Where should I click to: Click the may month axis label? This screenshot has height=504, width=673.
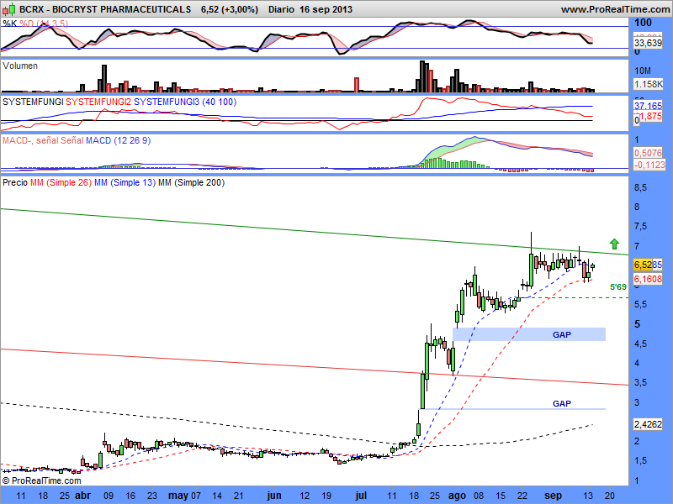click(178, 496)
